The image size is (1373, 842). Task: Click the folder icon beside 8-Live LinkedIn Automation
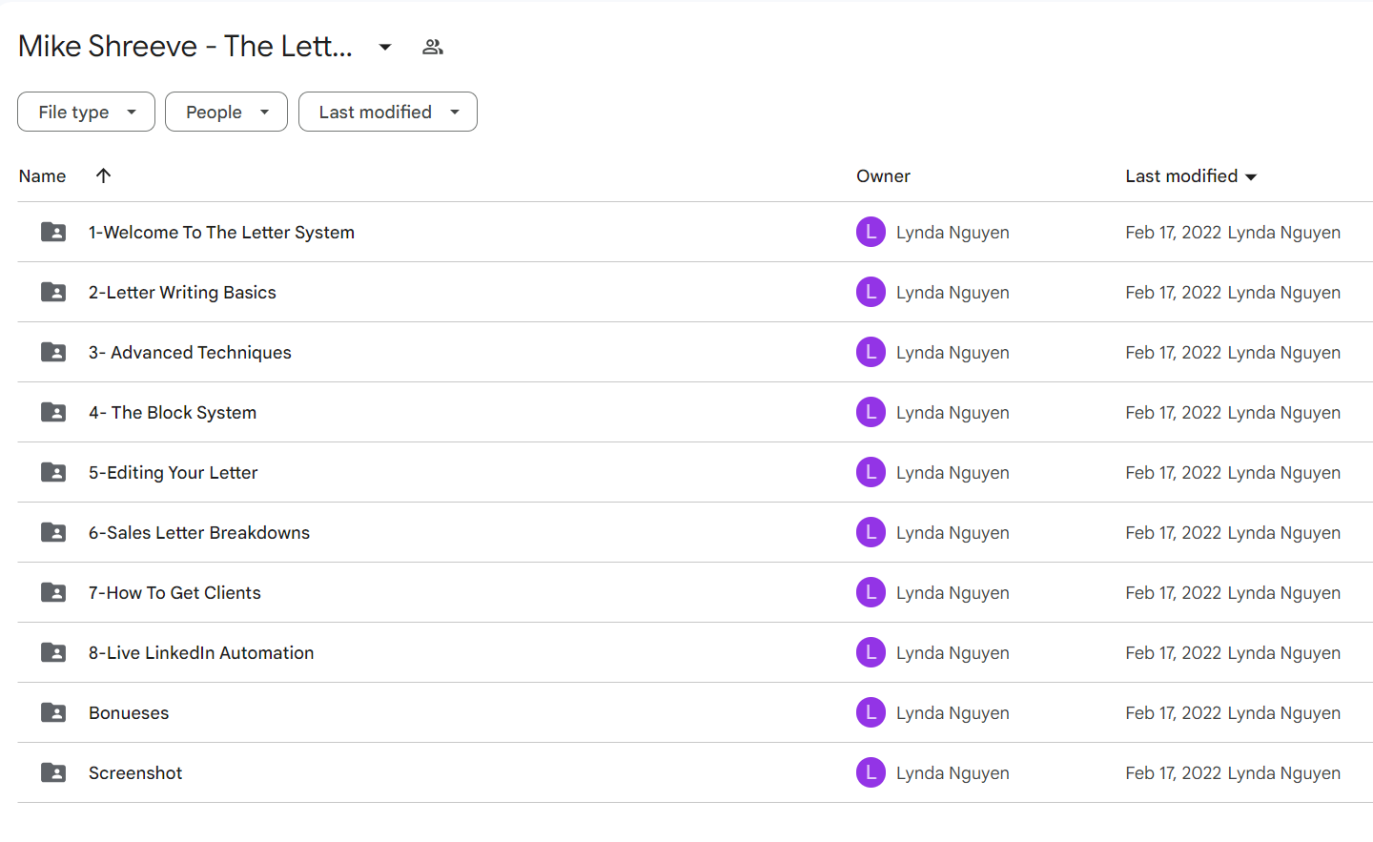pos(53,652)
